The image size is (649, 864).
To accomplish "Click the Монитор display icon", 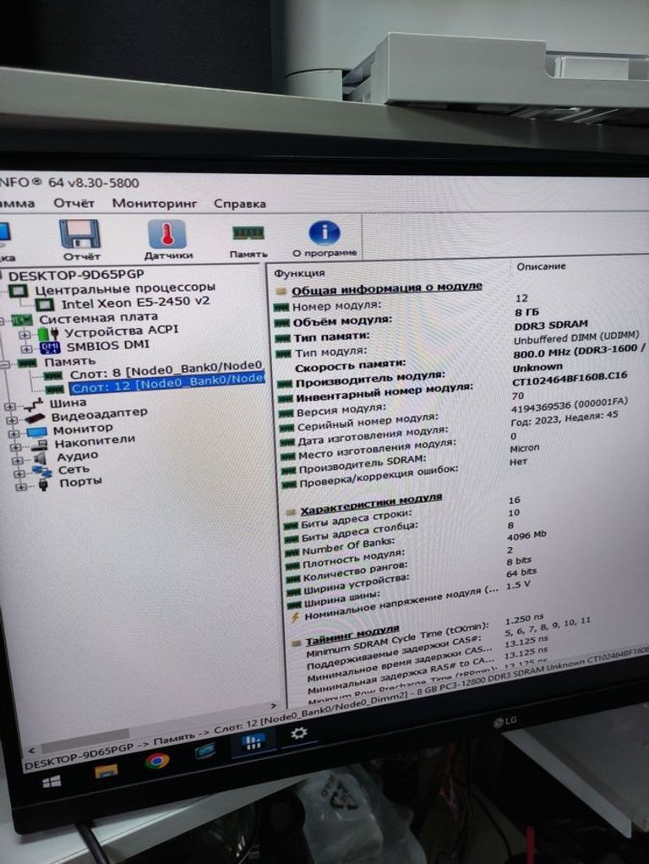I will tap(37, 432).
